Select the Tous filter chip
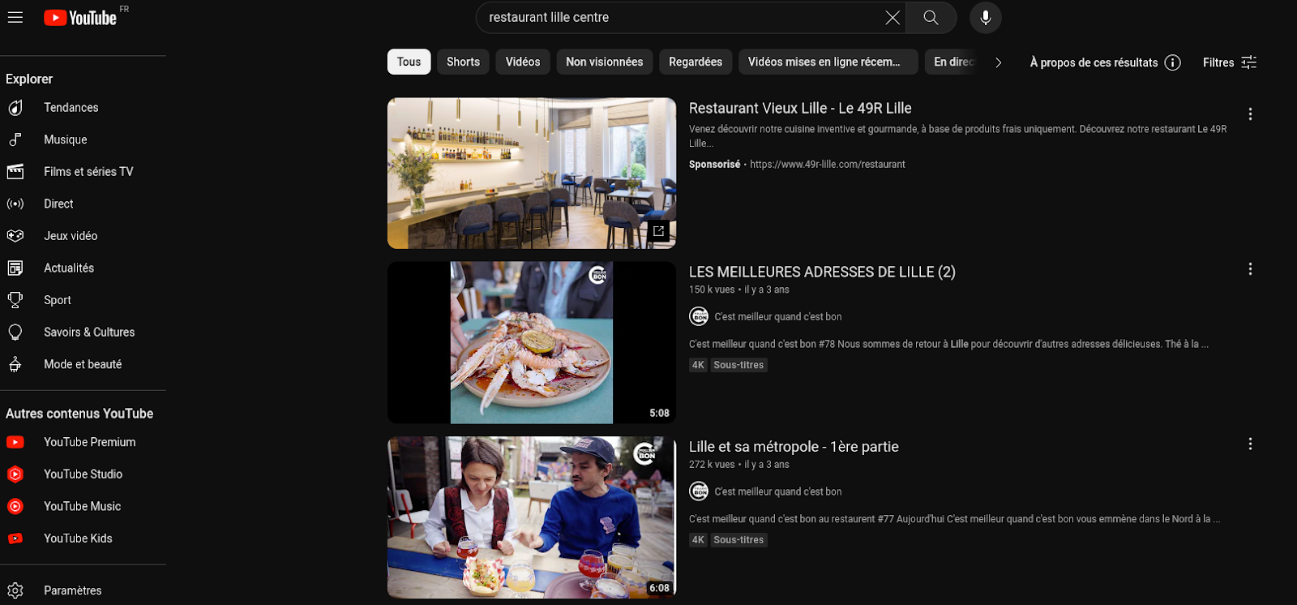The height and width of the screenshot is (605, 1297). point(409,62)
